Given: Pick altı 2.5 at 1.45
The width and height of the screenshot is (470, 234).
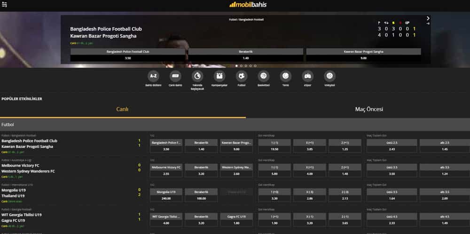Looking at the screenshot, I should 445,146.
